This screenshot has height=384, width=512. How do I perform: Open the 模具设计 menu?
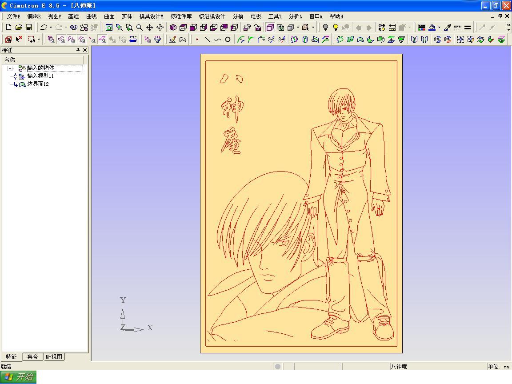pyautogui.click(x=152, y=16)
